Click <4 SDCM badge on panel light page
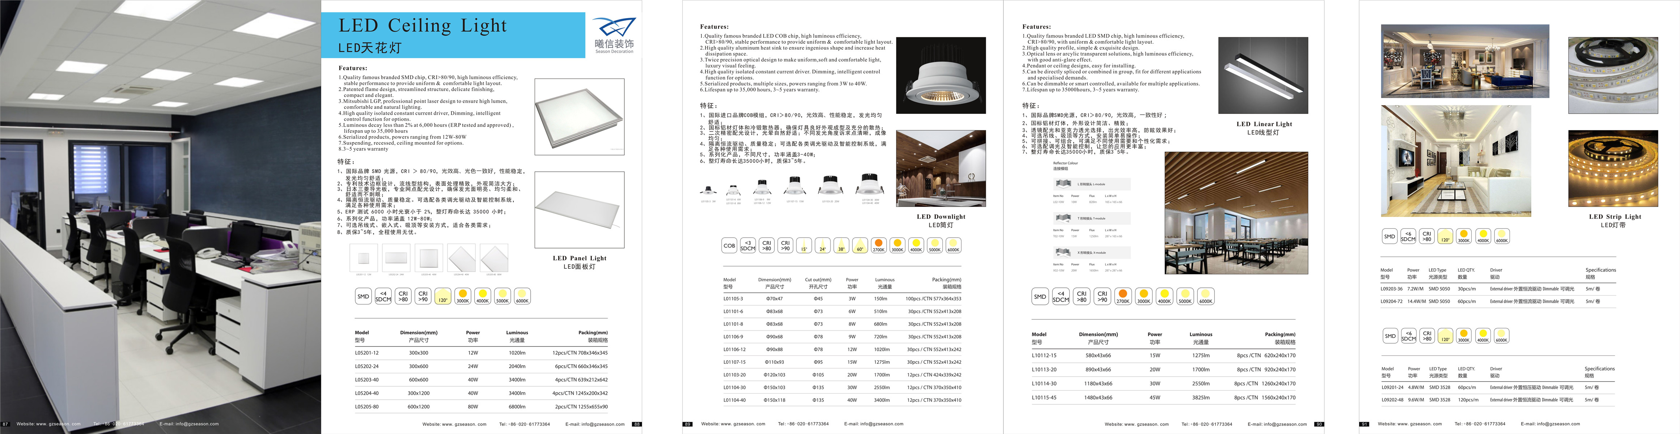This screenshot has width=1680, height=434. click(x=383, y=297)
